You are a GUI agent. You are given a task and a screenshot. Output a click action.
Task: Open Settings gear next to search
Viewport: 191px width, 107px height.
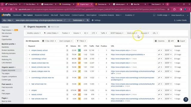pyautogui.click(x=96, y=20)
